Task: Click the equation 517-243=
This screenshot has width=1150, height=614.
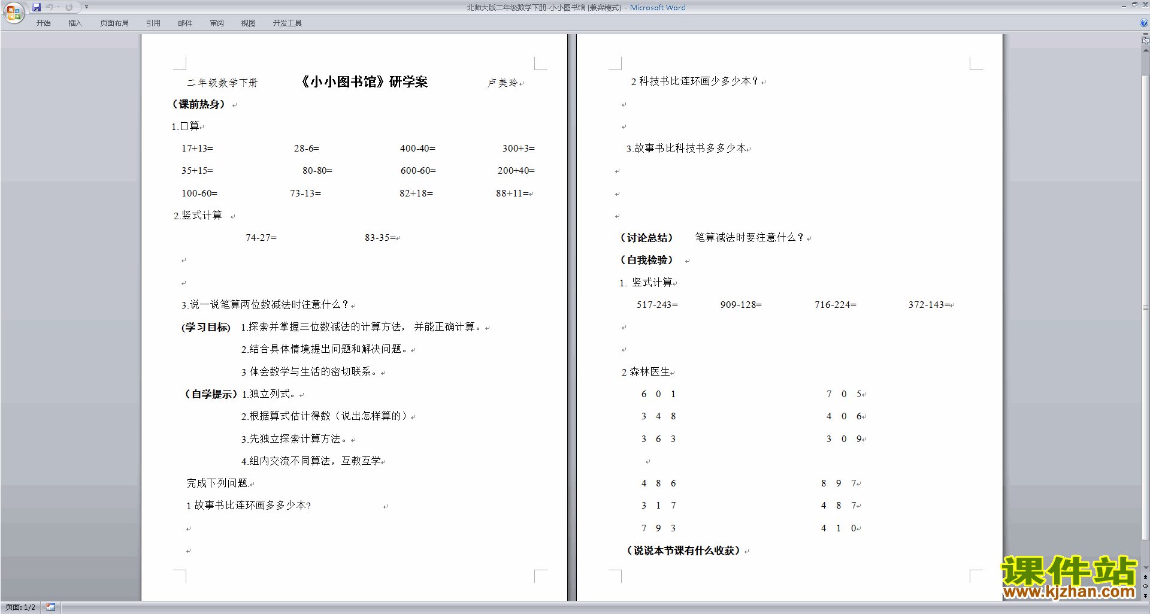Action: [x=657, y=305]
